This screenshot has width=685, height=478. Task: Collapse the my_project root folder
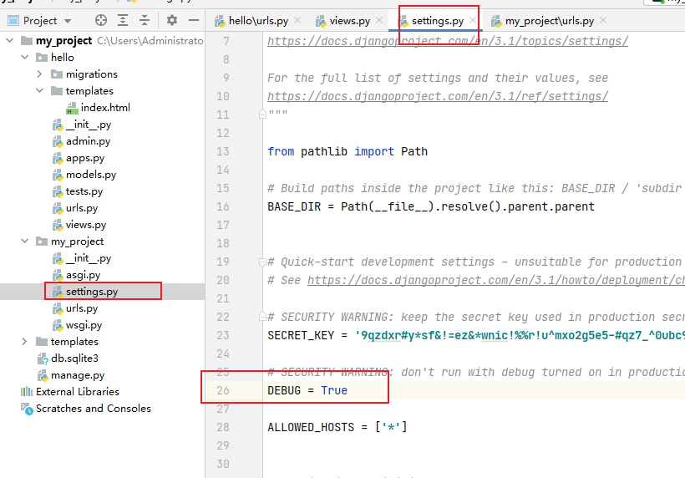10,41
